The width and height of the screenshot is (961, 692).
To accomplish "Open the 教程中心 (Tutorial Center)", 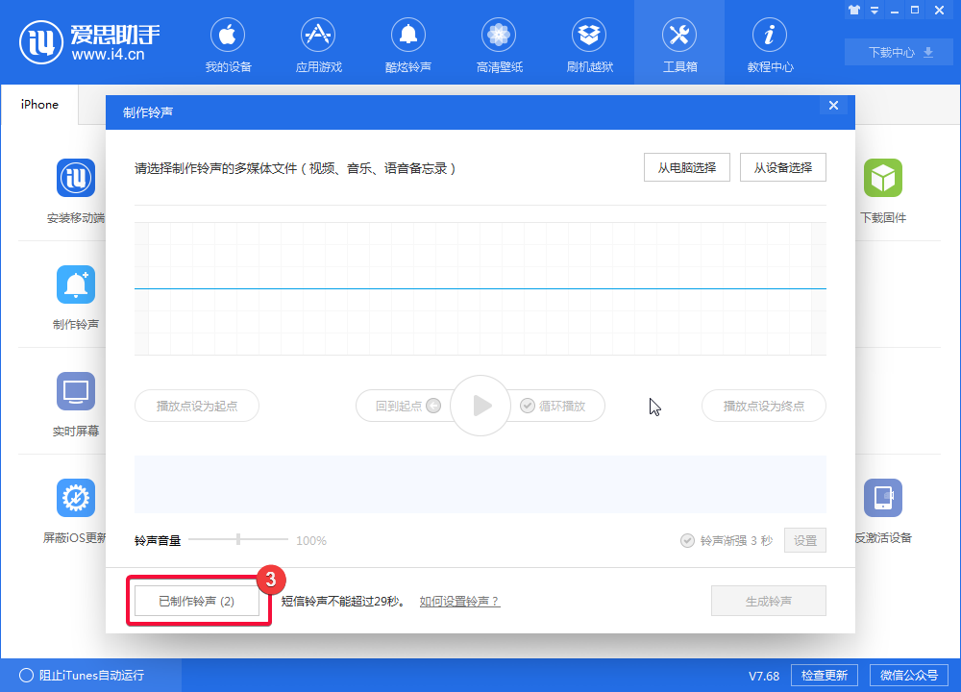I will coord(770,43).
